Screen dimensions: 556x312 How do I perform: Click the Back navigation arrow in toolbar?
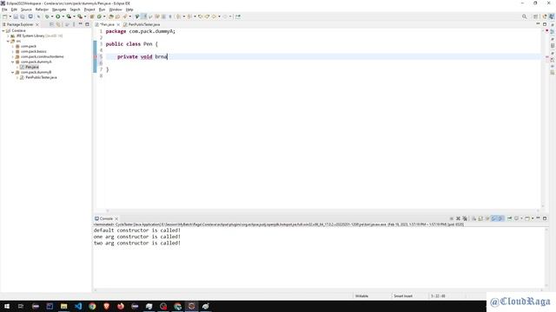pyautogui.click(x=215, y=16)
